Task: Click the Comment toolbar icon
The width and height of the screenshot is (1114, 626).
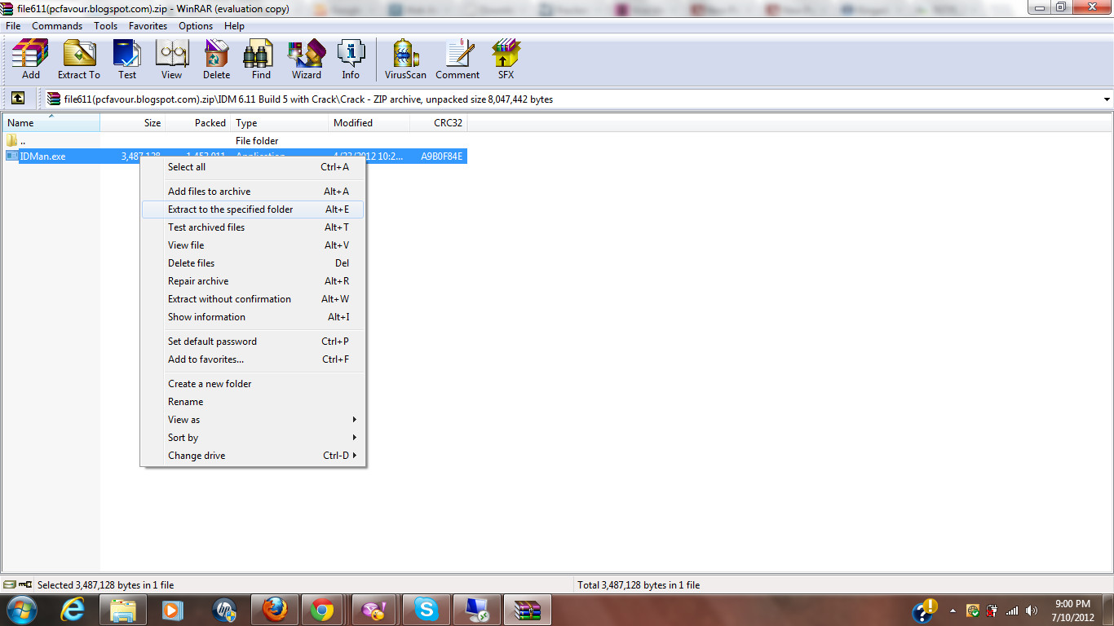Action: point(458,60)
